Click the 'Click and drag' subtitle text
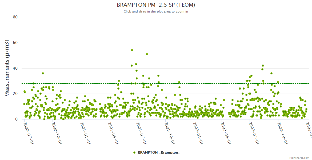Screen dimensions: 312x160 156,11
